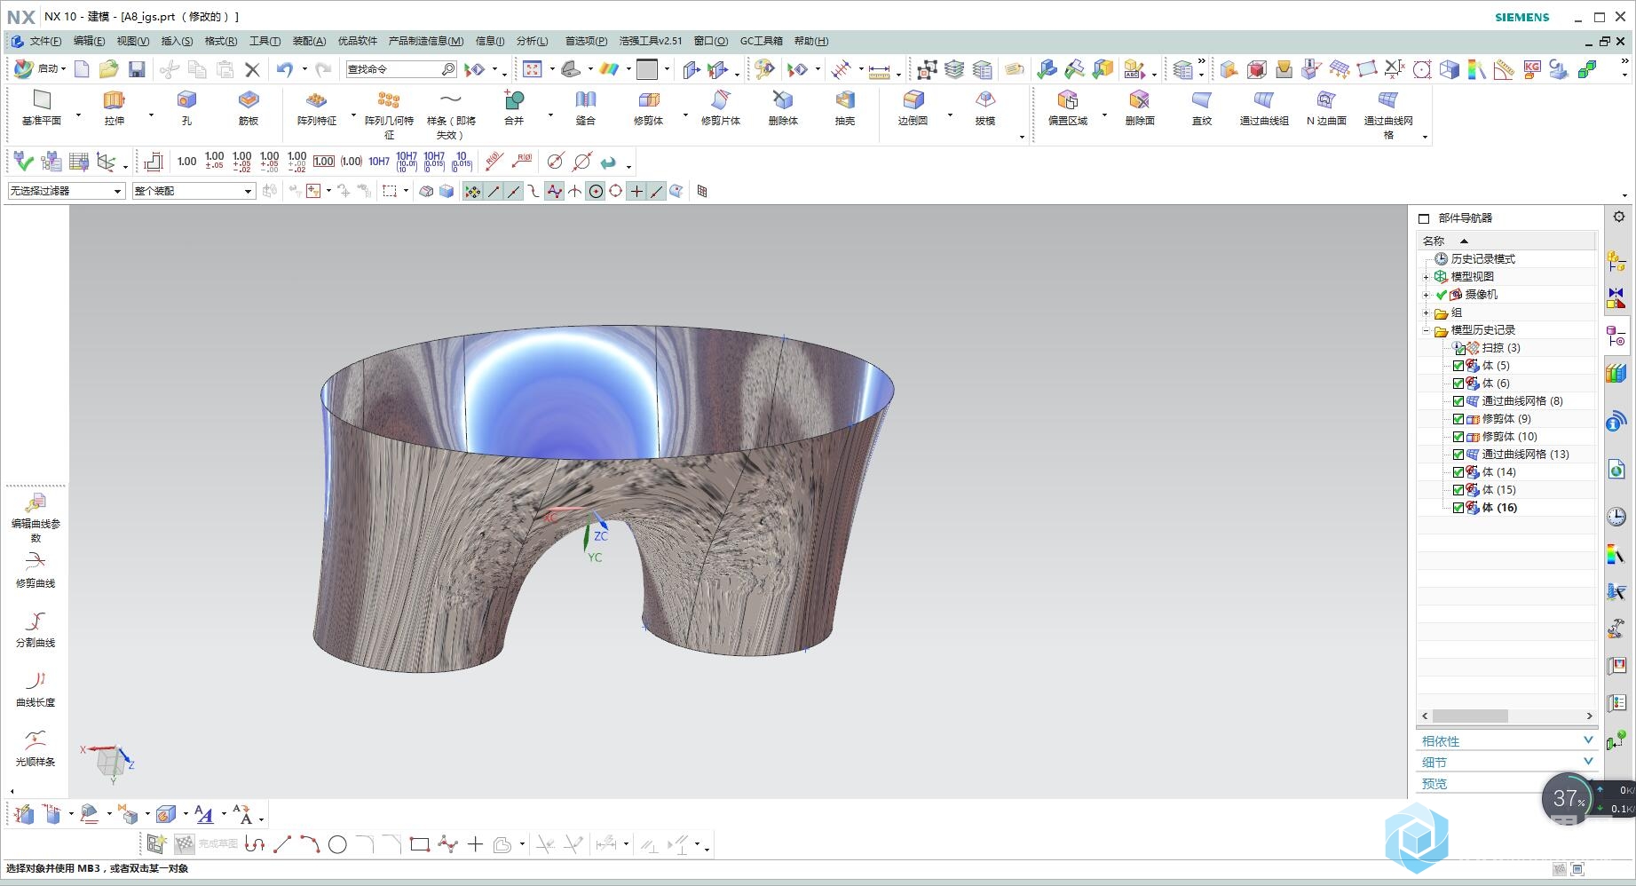This screenshot has height=886, width=1636.
Task: Toggle checkbox for 体 (16) feature
Action: 1458,508
